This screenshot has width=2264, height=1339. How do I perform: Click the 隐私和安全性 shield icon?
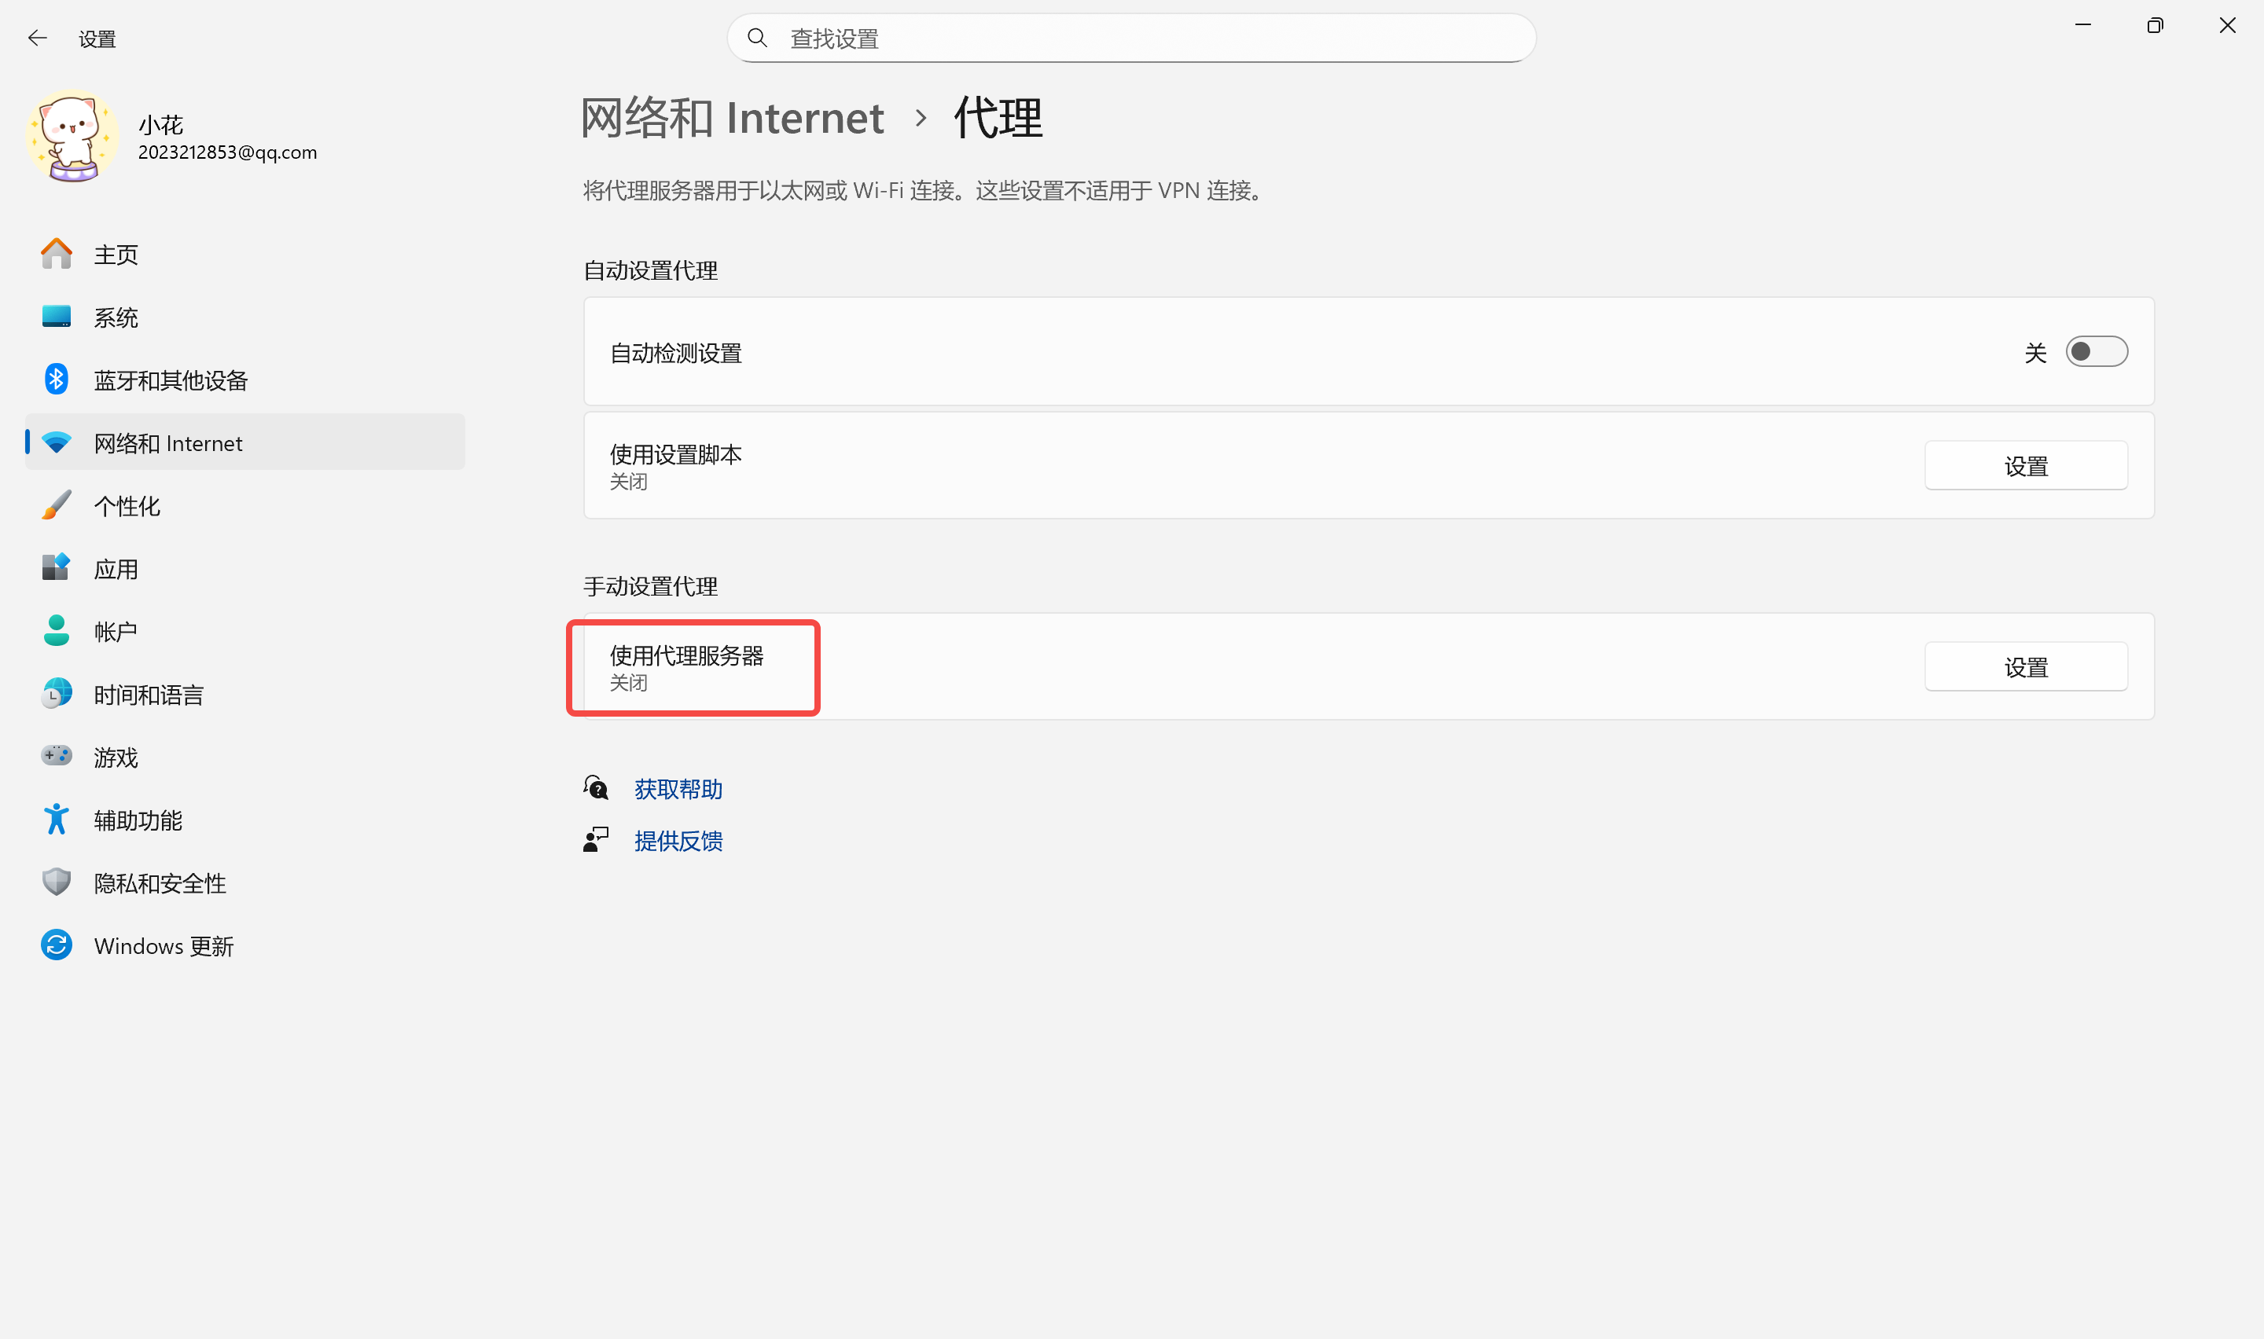click(x=56, y=882)
